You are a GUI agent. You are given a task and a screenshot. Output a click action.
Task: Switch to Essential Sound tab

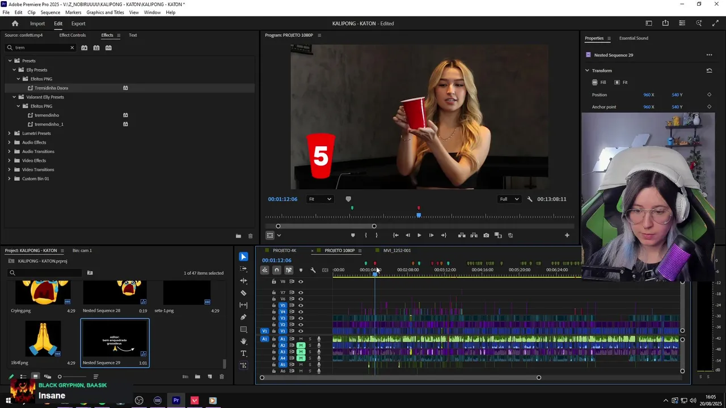(x=634, y=38)
